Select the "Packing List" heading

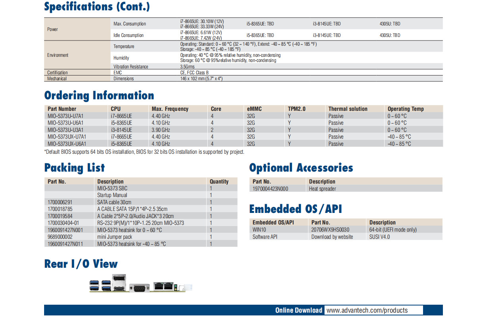74,168
